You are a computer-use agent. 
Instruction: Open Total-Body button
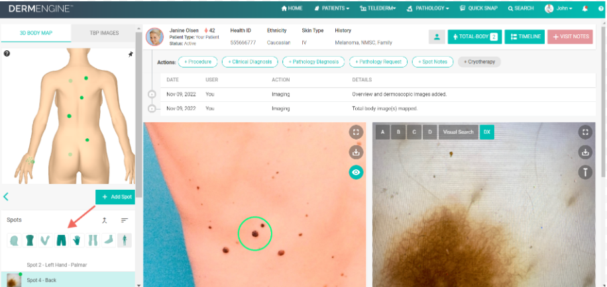474,36
